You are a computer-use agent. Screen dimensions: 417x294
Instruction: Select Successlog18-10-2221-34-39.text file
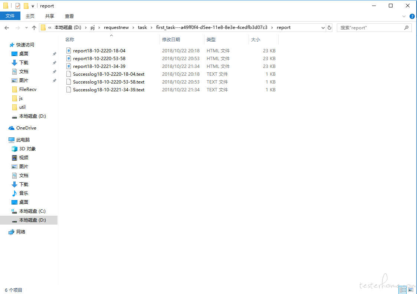coord(109,90)
